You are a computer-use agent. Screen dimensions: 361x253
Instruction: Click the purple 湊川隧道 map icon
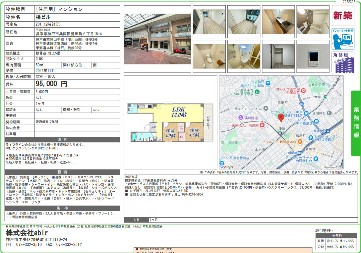pyautogui.click(x=241, y=118)
